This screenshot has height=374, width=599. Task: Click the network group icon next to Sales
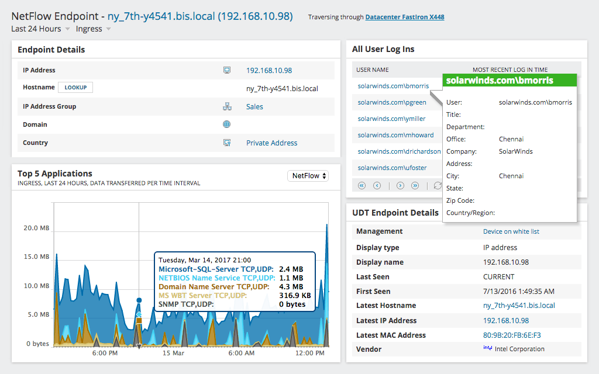click(x=226, y=106)
